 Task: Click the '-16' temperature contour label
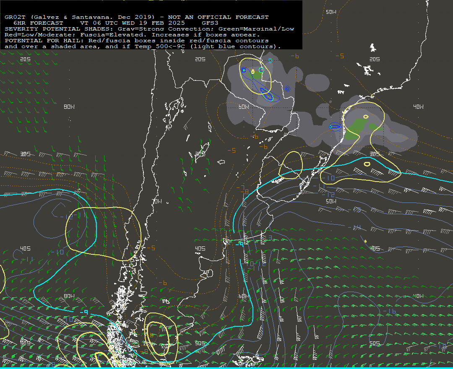[x=389, y=311]
